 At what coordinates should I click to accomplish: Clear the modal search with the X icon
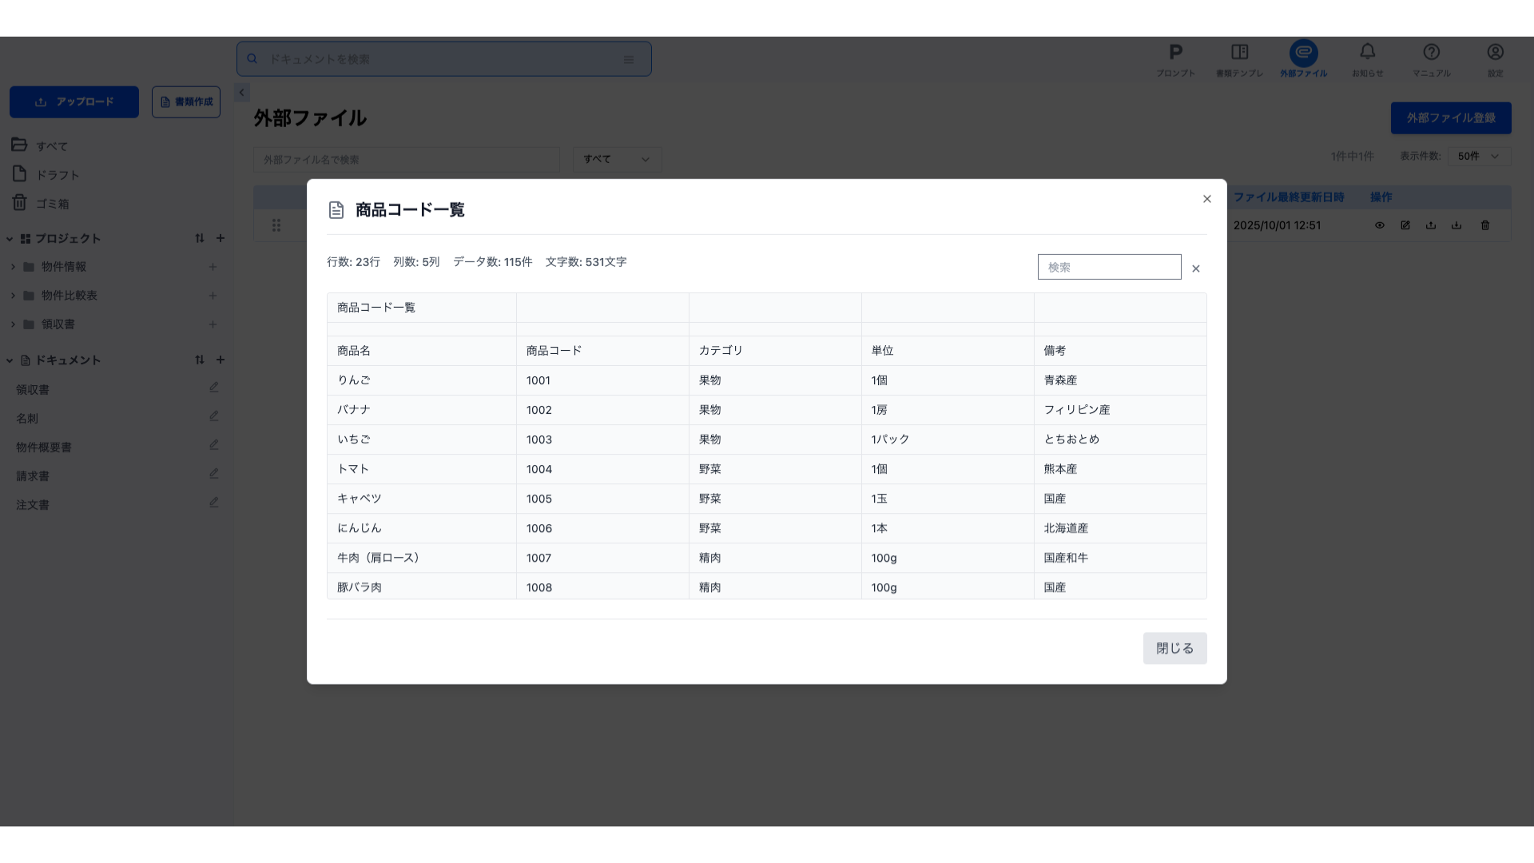coord(1196,268)
